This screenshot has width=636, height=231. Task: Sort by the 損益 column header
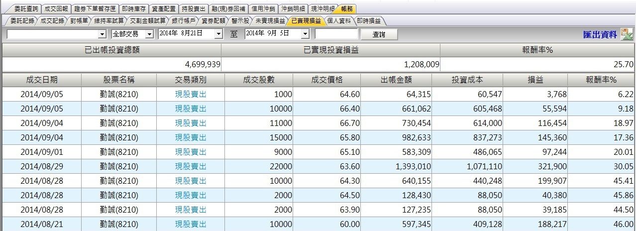click(535, 80)
